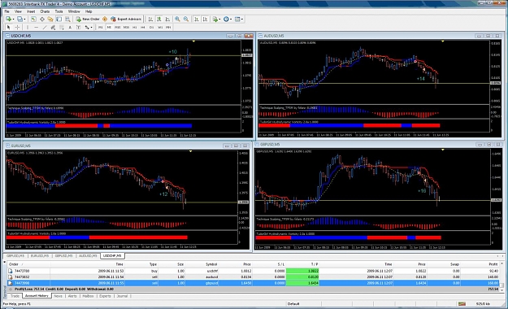Image resolution: width=508 pixels, height=309 pixels.
Task: Switch to D1 timeframe
Action: pyautogui.click(x=151, y=27)
